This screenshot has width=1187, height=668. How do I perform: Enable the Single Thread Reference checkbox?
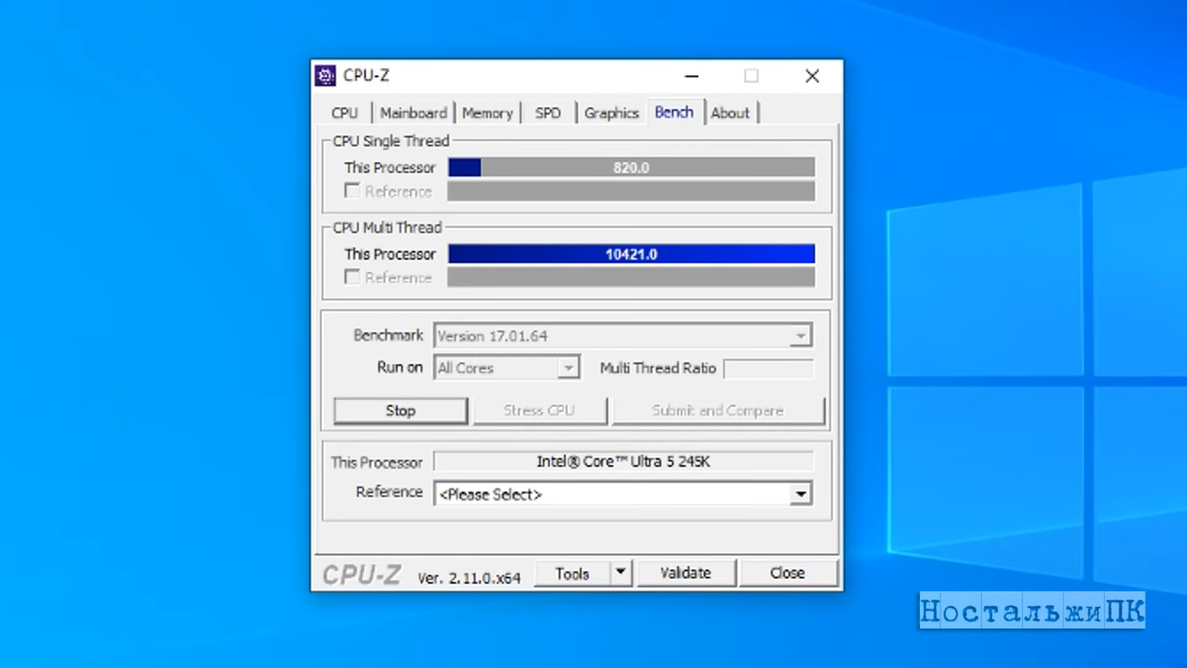coord(352,191)
